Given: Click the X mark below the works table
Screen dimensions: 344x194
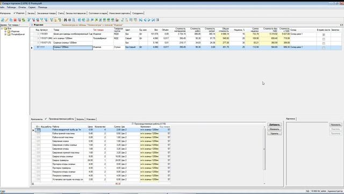Looking at the screenshot, I should pyautogui.click(x=33, y=184).
